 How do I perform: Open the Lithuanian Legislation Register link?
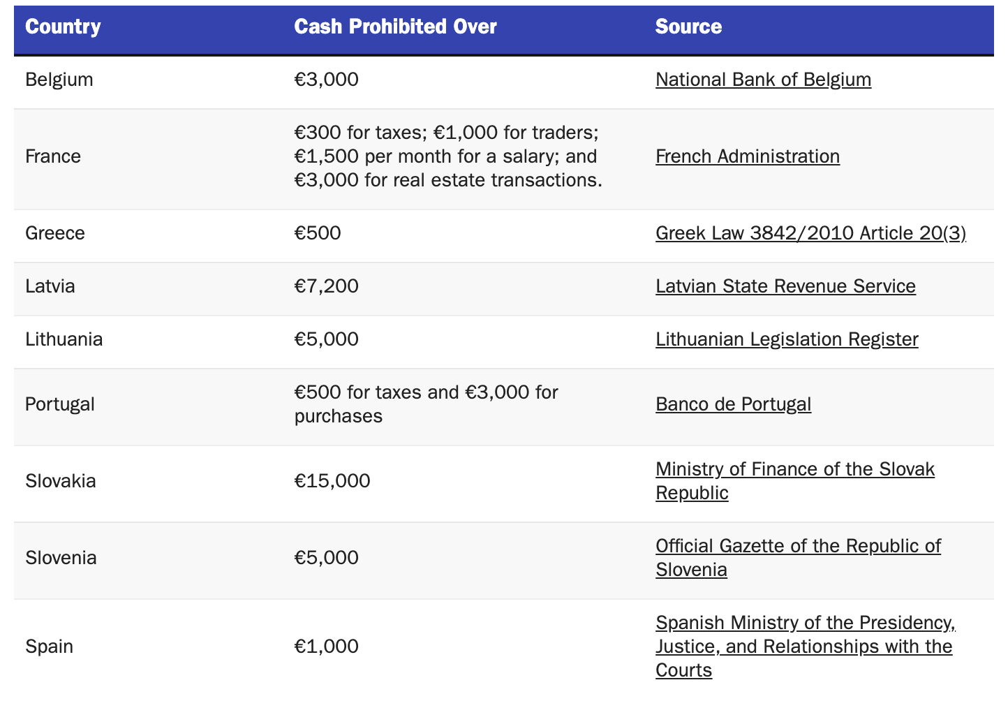787,339
